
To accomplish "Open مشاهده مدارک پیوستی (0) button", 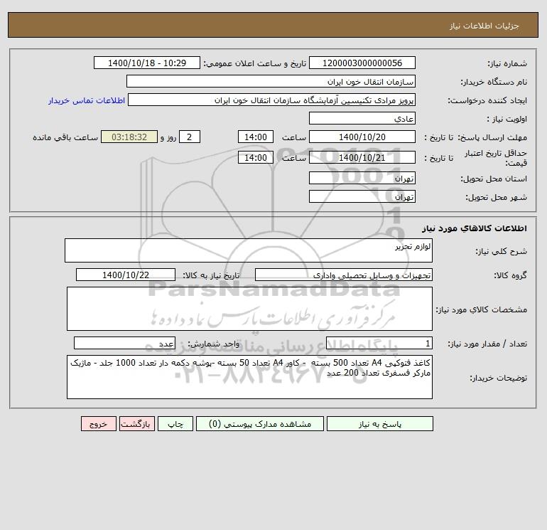I will pos(260,424).
